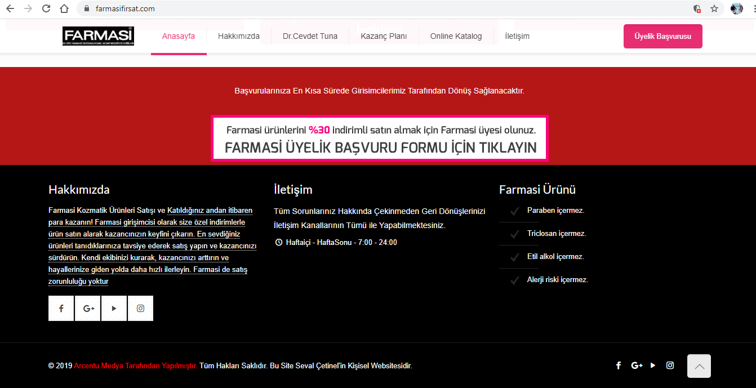Click 'Başvurularınıza En Kısa Sürede' notice text
Screen dimensions: 756x388
379,91
